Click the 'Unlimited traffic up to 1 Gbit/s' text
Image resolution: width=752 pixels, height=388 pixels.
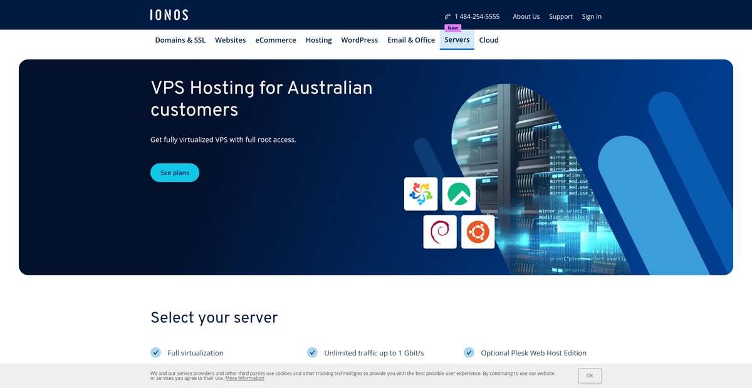click(374, 353)
